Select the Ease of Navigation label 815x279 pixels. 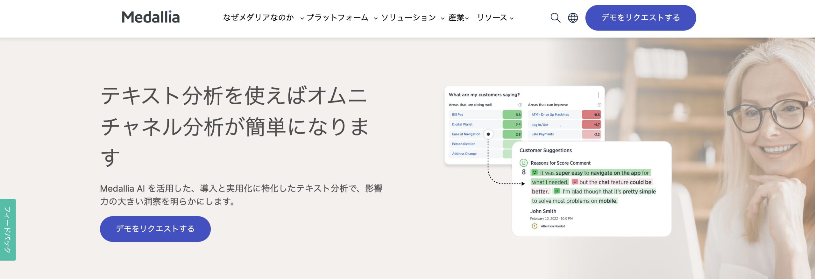click(466, 134)
